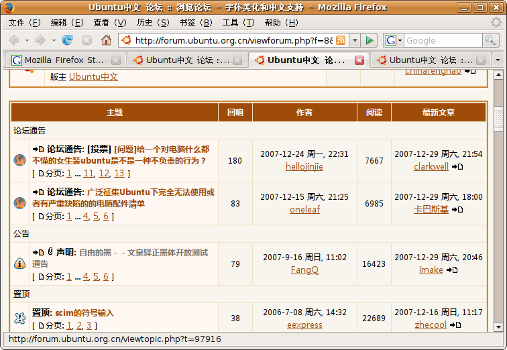Click the Google search box

coord(443,40)
